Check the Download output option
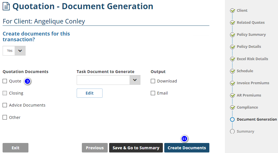 (x=153, y=81)
